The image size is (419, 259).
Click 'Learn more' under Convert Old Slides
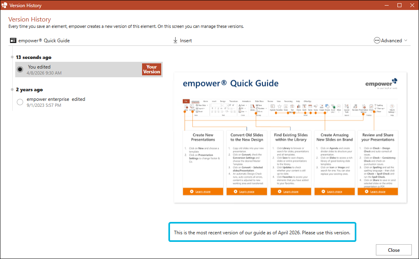tap(247, 192)
